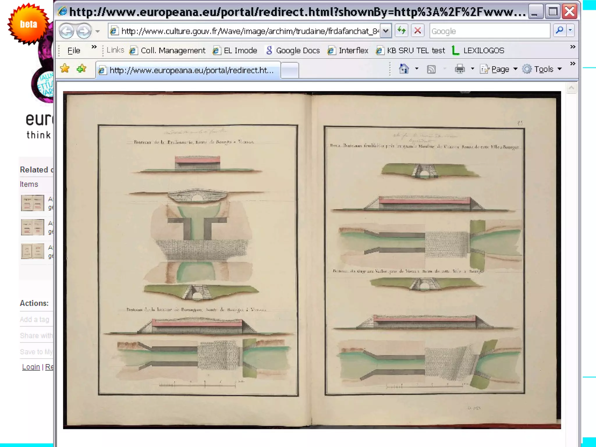Click the browser Forward arrow button
Viewport: 596px width, 447px height.
tap(84, 31)
